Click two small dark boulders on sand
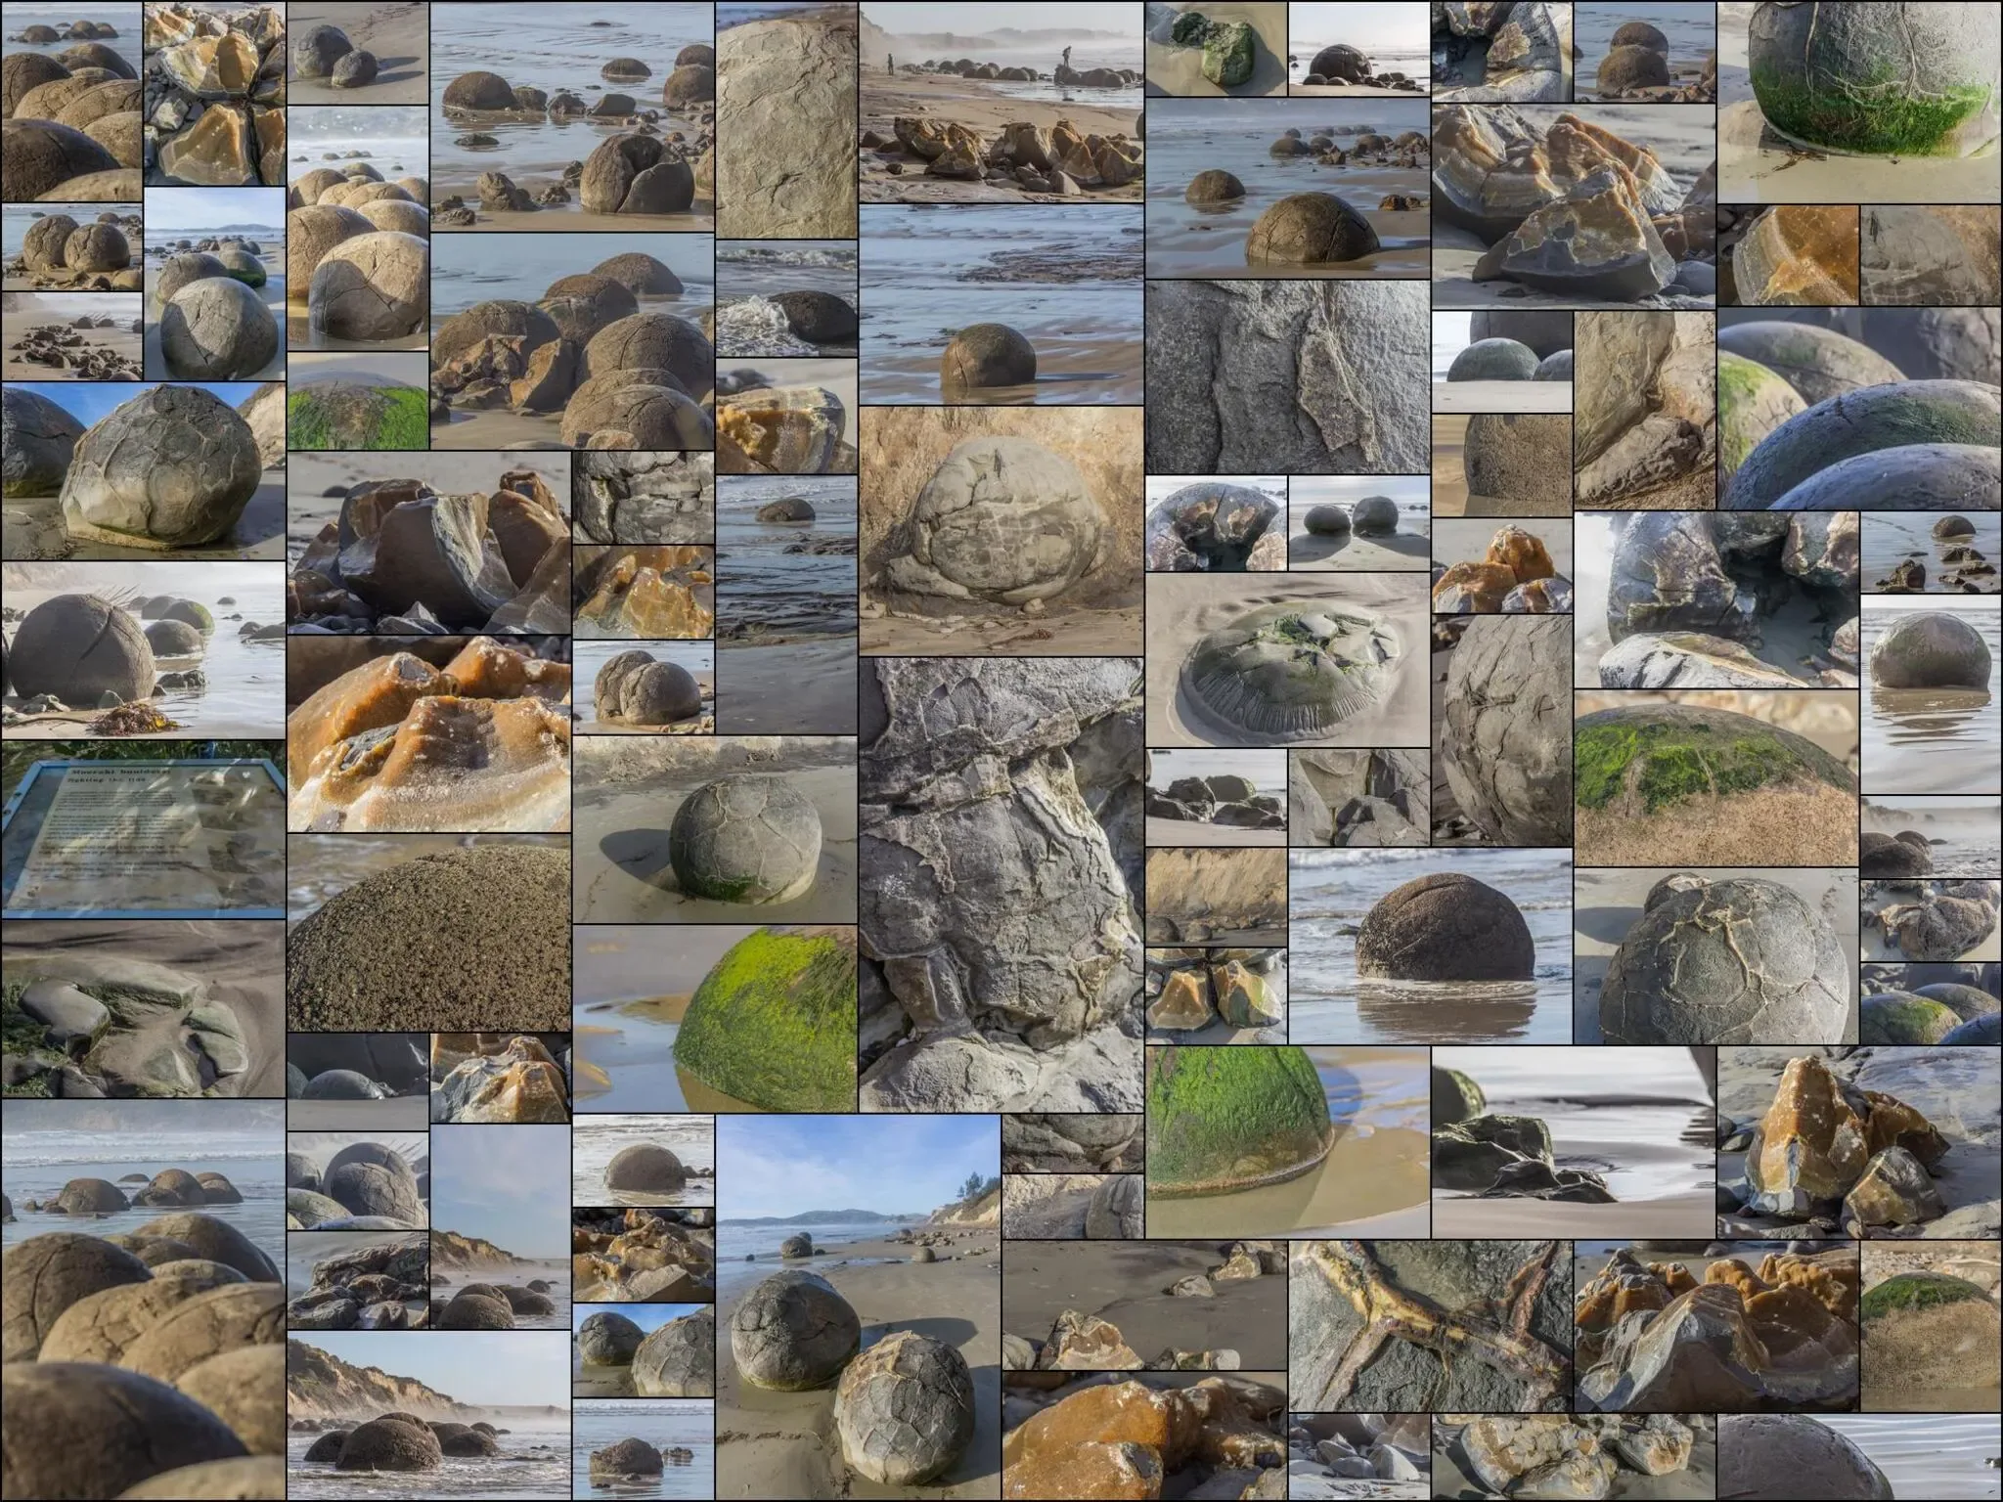Viewport: 2003px width, 1502px height. pos(1358,523)
